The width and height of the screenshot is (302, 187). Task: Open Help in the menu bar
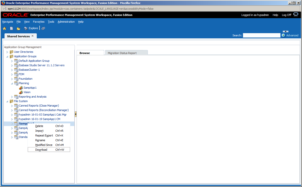81,22
